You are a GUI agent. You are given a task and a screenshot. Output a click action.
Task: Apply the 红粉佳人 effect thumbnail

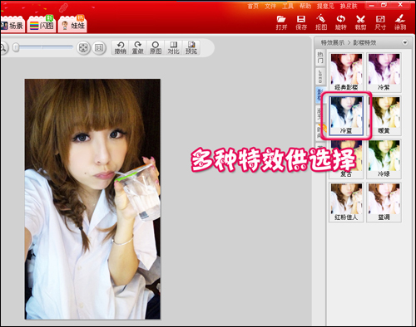click(x=346, y=203)
